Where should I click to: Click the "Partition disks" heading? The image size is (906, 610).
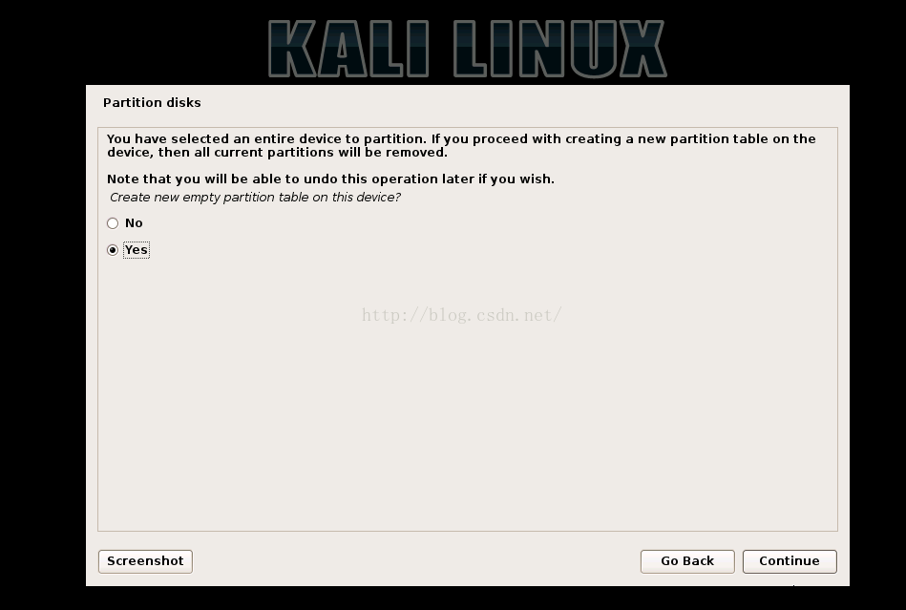(152, 103)
